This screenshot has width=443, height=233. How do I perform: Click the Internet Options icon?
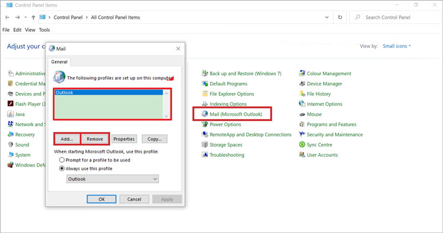pyautogui.click(x=302, y=104)
